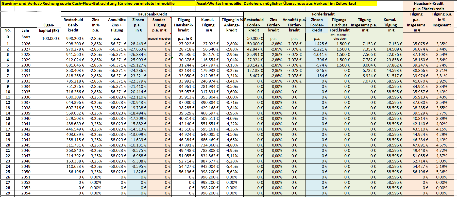Select the year cell 2050
457x197 pixels.
pos(26,172)
